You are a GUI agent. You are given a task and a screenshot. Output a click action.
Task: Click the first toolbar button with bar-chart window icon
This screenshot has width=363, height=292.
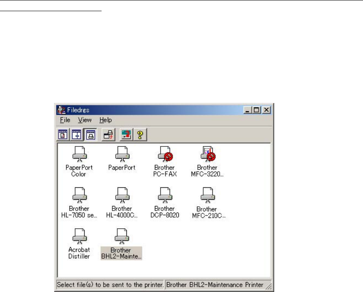63,134
